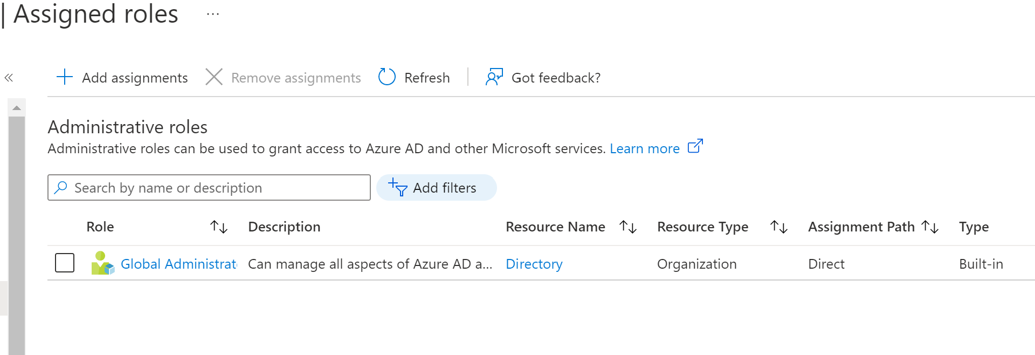Click the Global Administrator role icon
This screenshot has height=355, width=1035.
click(102, 263)
